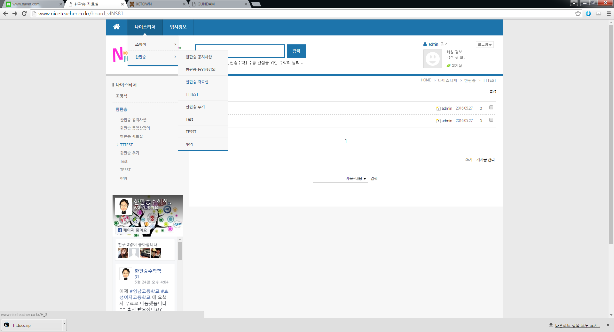The width and height of the screenshot is (614, 332).
Task: Open htdocs.zip download options arrow
Action: click(x=64, y=324)
